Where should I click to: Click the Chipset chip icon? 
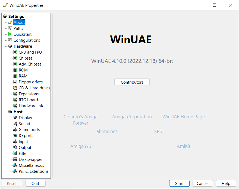pos(15,58)
